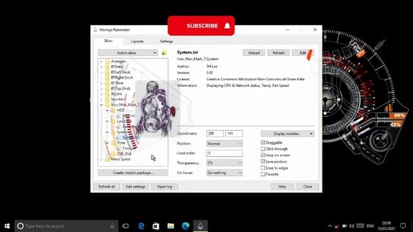Click the taskbar search box
Image resolution: width=413 pixels, height=232 pixels.
[66, 226]
